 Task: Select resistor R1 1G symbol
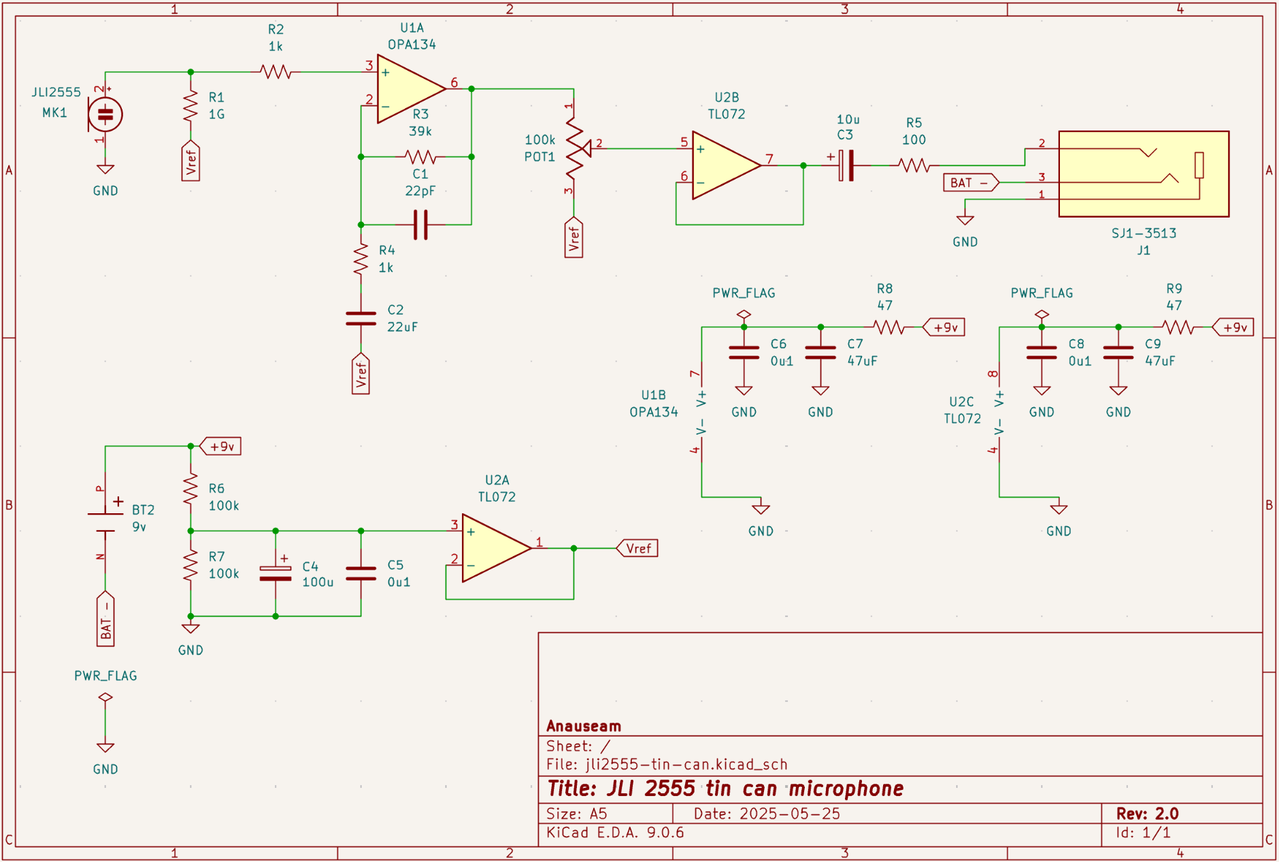[x=190, y=106]
